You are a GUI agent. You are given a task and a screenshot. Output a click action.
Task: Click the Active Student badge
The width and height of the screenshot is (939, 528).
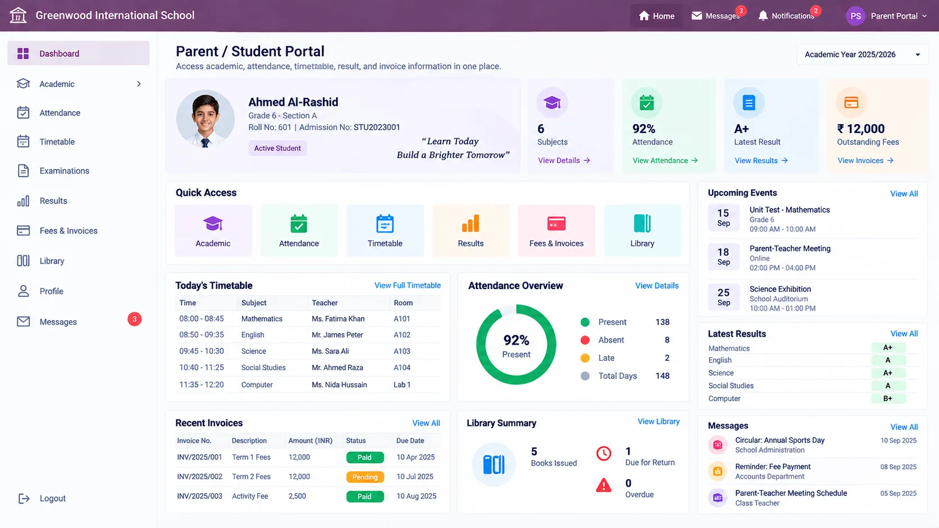click(277, 148)
